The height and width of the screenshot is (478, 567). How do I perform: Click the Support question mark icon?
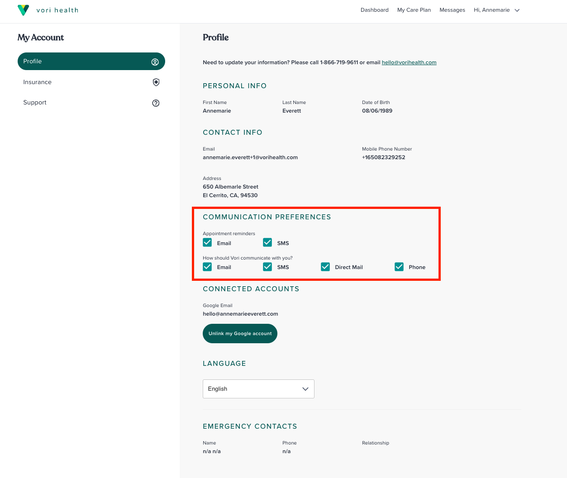point(156,103)
